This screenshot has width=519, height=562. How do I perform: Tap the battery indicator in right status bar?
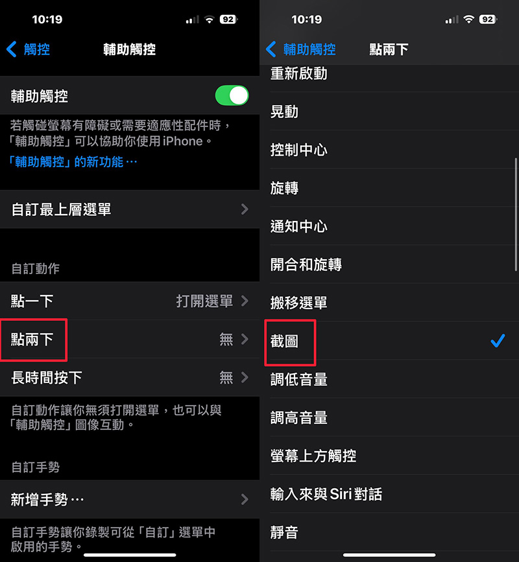(x=488, y=19)
